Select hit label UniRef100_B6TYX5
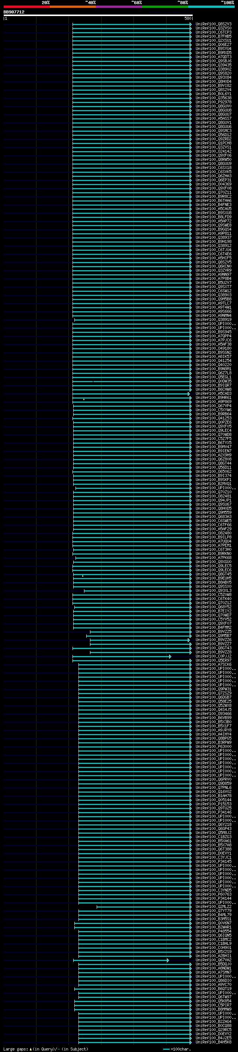 point(213,443)
